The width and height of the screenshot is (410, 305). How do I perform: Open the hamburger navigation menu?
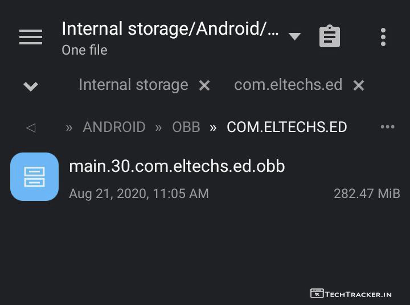coord(31,38)
